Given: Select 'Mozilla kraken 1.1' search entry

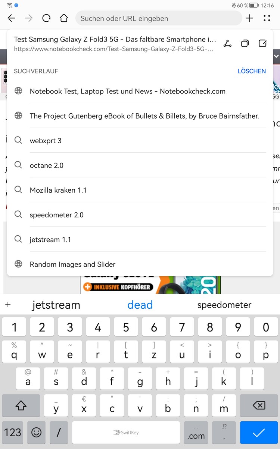Looking at the screenshot, I should point(140,190).
